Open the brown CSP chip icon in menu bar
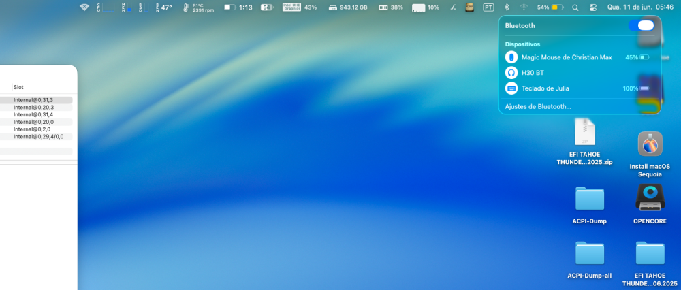This screenshot has height=290, width=681. pos(469,7)
